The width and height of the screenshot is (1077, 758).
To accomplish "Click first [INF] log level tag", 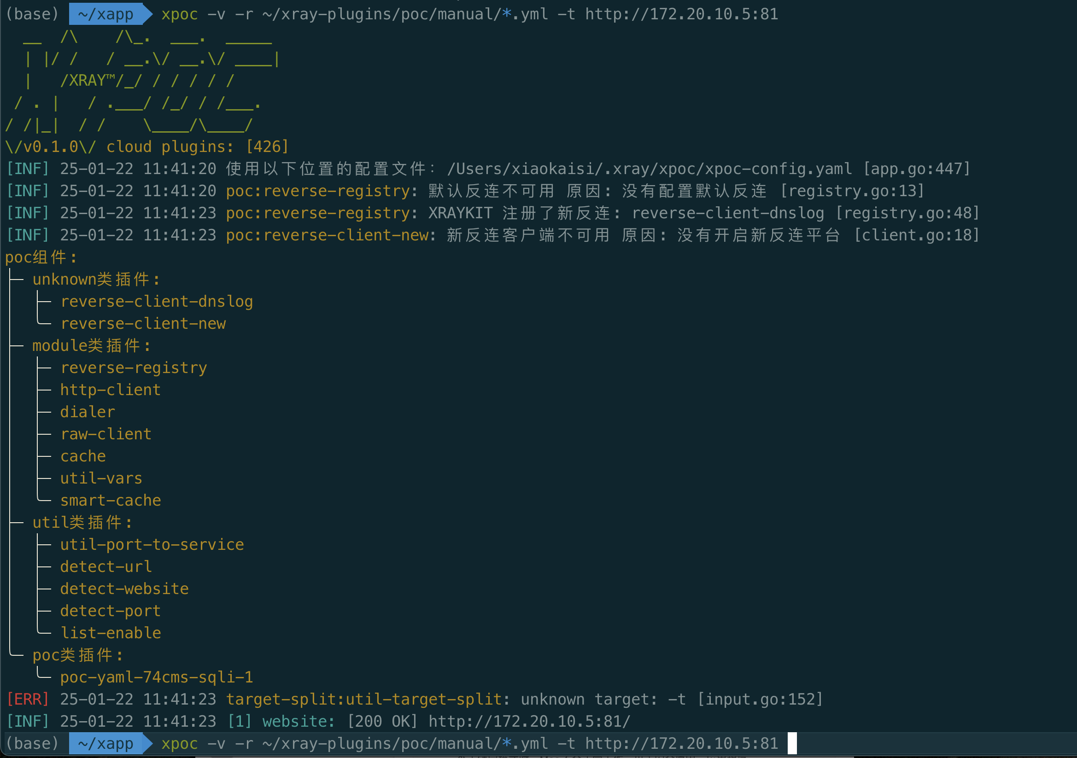I will [28, 169].
